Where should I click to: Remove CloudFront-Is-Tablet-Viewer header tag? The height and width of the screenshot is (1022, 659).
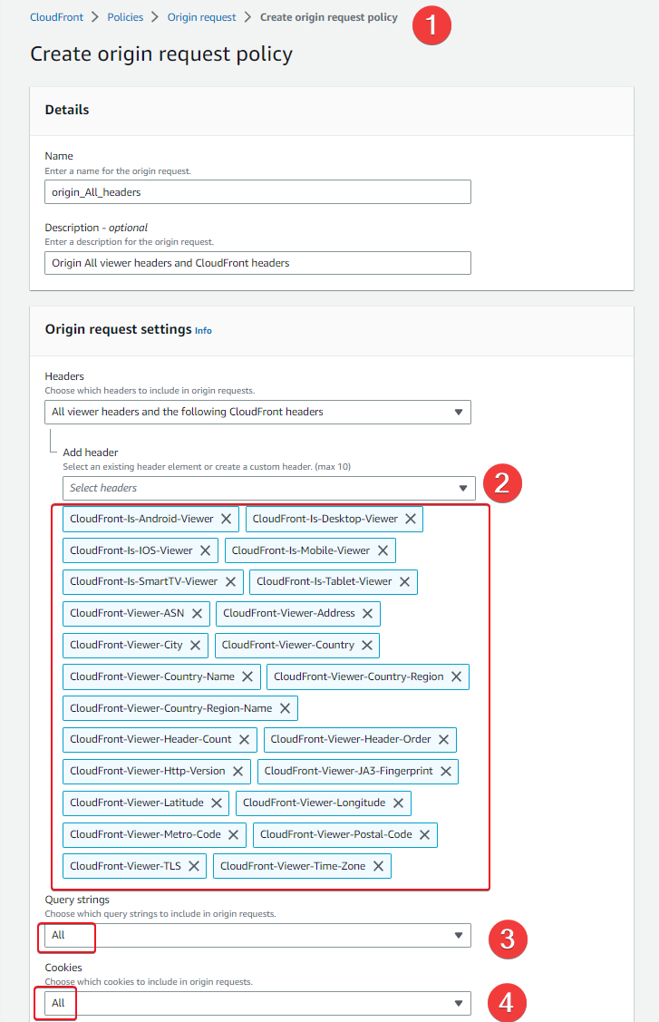(405, 581)
